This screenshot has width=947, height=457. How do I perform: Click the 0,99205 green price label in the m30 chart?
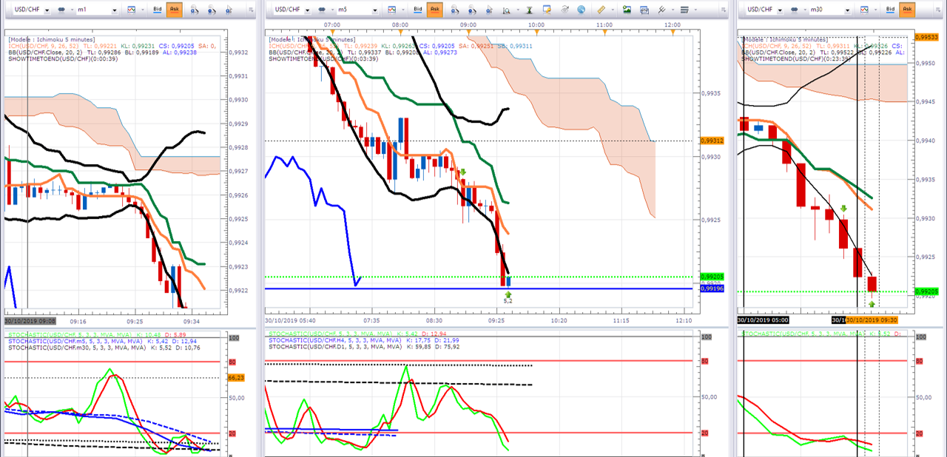click(x=926, y=291)
